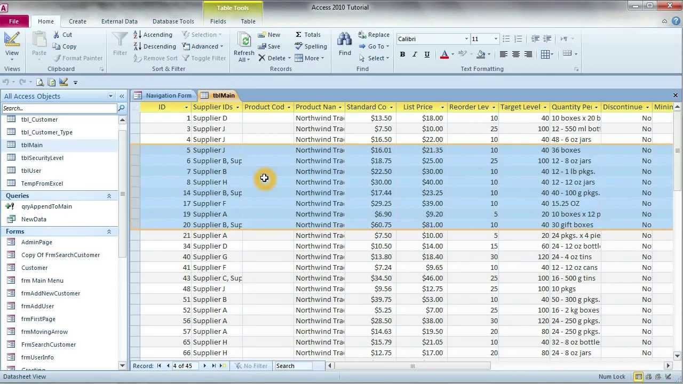The height and width of the screenshot is (384, 683).
Task: Collapse the Queries group
Action: [x=109, y=196]
